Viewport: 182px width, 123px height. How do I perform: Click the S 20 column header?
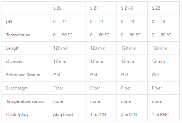click(x=57, y=8)
